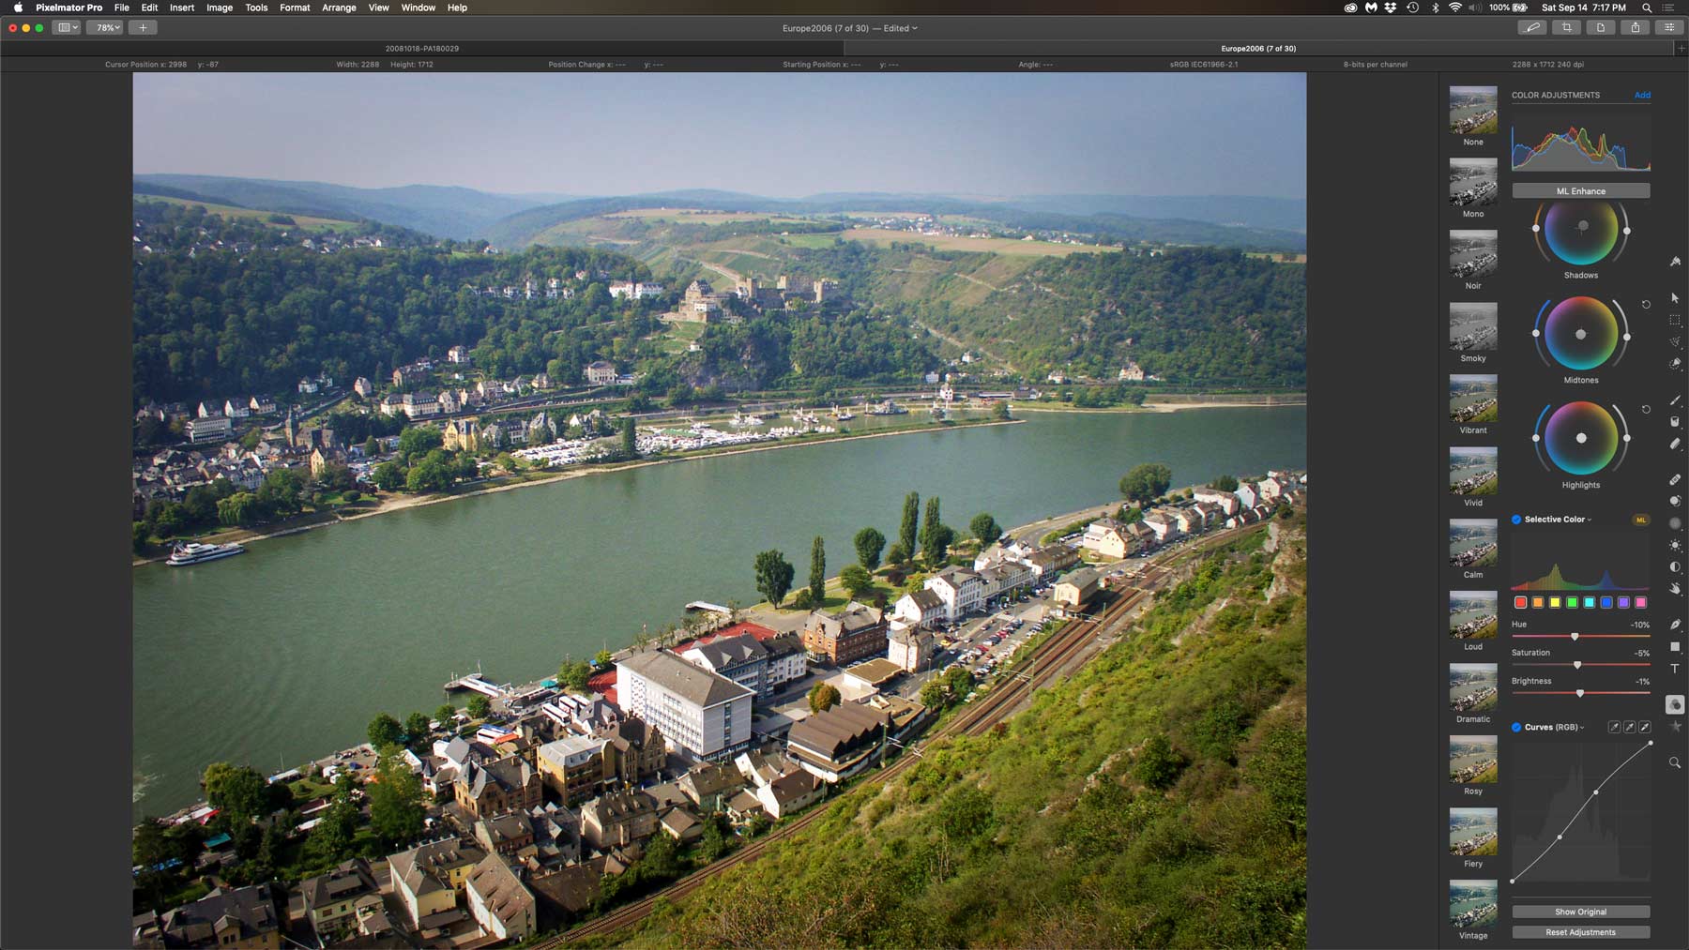Switch to the 20081018-PA180029 tab
1689x950 pixels.
(x=422, y=49)
